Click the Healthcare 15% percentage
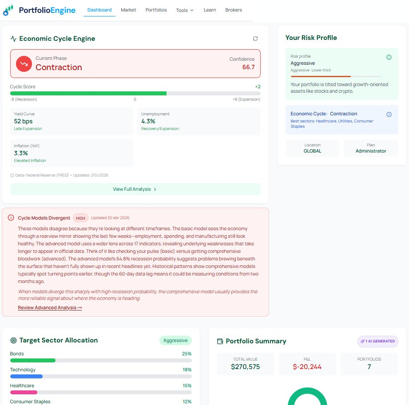This screenshot has width=409, height=405. tap(187, 386)
